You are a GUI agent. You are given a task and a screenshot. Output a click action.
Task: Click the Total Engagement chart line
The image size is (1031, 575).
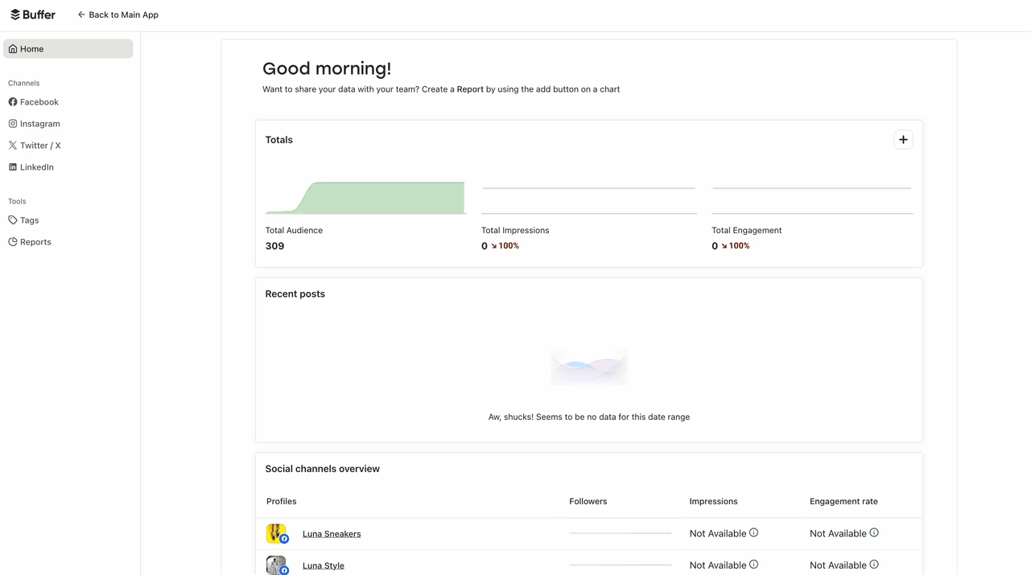(x=812, y=188)
